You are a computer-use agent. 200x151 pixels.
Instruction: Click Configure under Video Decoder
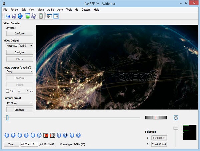[19, 33]
